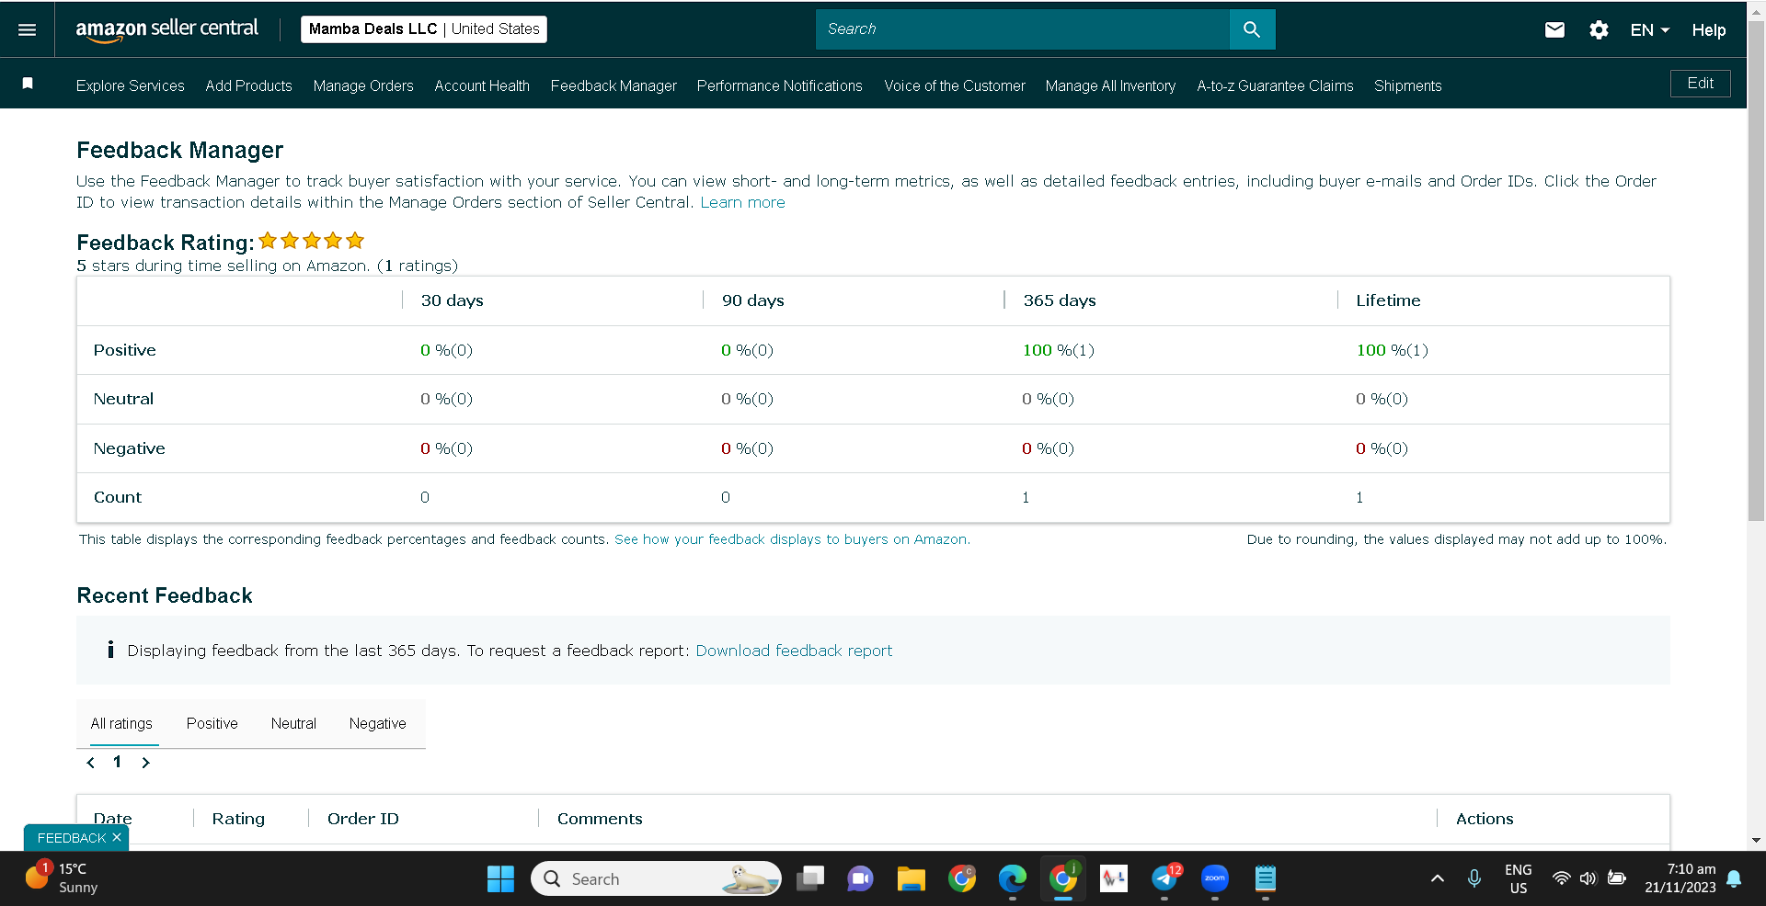Click the Rating column header
This screenshot has width=1766, height=906.
click(238, 819)
